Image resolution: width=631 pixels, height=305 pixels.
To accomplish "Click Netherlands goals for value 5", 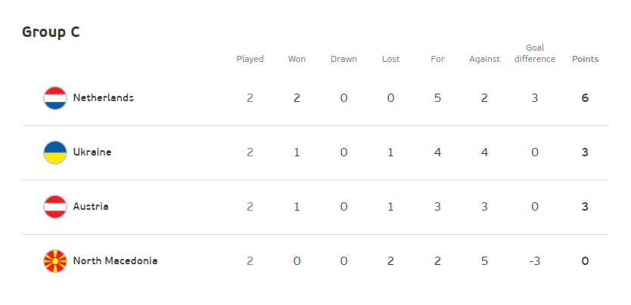I will click(x=437, y=98).
